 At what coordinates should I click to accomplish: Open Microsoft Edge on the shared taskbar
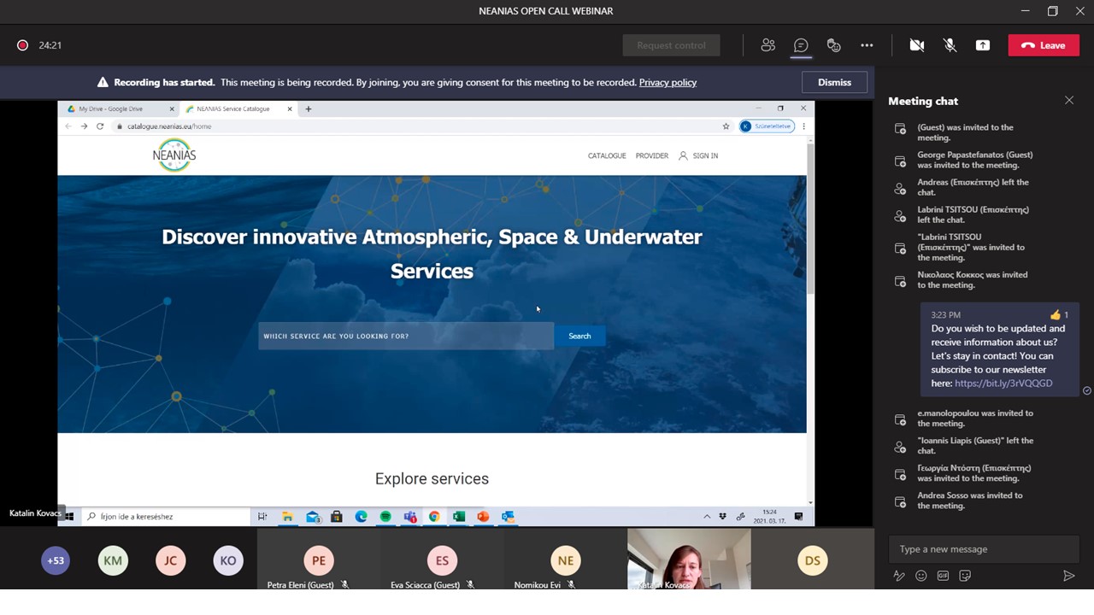(361, 517)
